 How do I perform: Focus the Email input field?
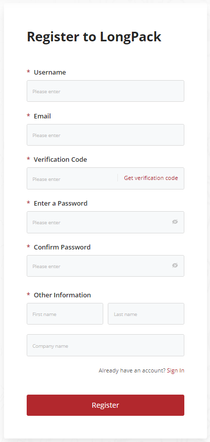point(106,135)
